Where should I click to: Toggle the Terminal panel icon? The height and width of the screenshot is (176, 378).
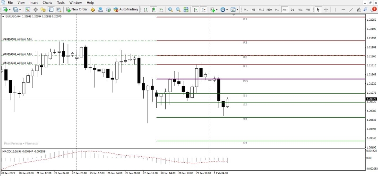(x=51, y=9)
